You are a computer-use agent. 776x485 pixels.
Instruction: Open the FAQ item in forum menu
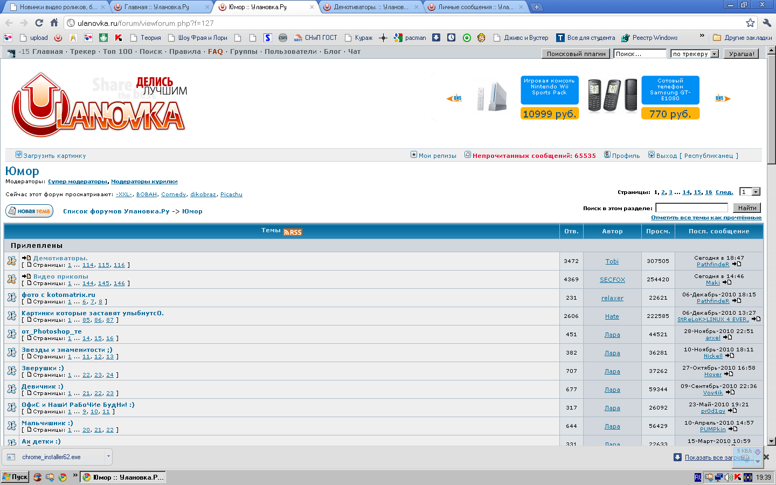(216, 52)
